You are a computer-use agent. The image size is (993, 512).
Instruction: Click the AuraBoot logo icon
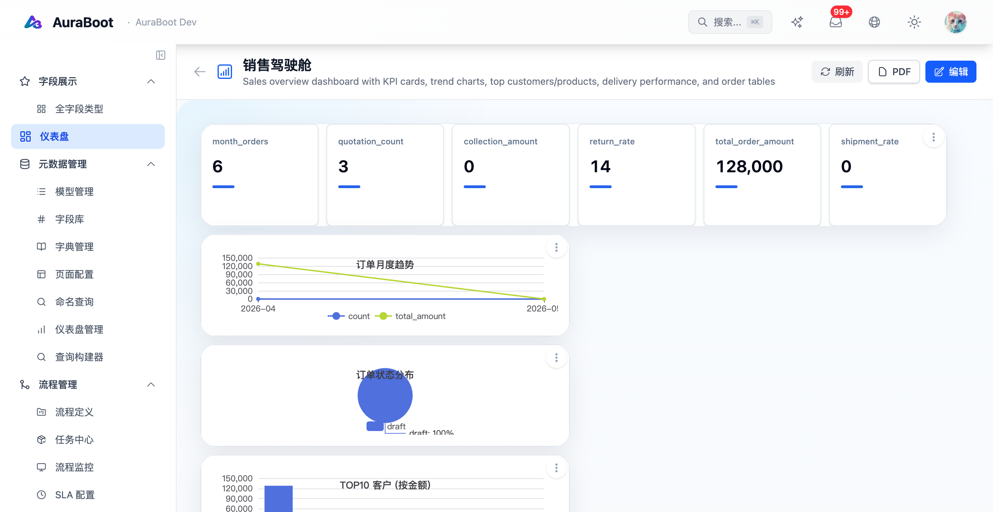click(33, 22)
